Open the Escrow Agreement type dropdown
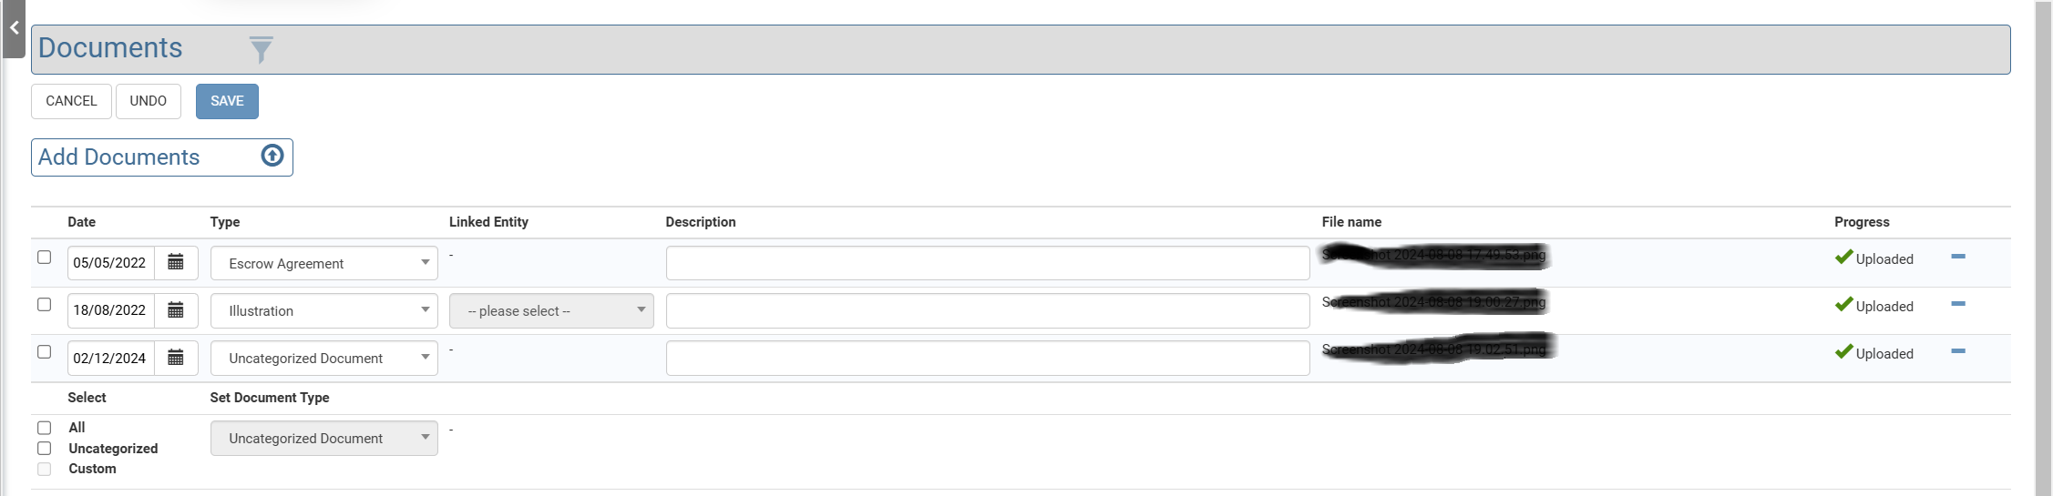 tap(323, 263)
